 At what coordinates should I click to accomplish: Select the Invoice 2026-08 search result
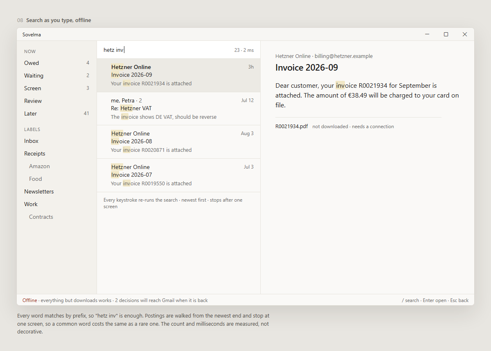178,142
